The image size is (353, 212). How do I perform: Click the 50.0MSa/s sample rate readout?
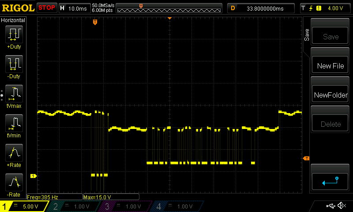(103, 5)
